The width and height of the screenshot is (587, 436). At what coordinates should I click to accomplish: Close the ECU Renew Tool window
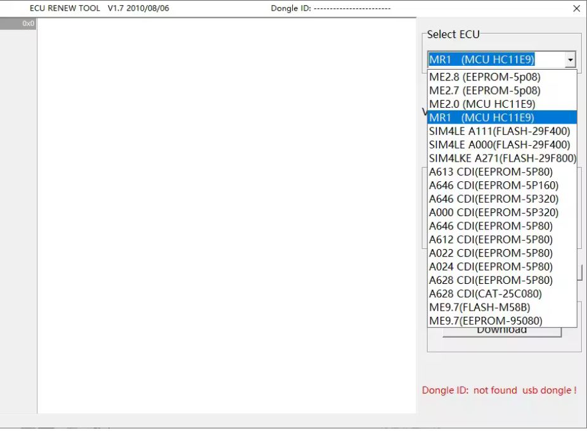(576, 8)
